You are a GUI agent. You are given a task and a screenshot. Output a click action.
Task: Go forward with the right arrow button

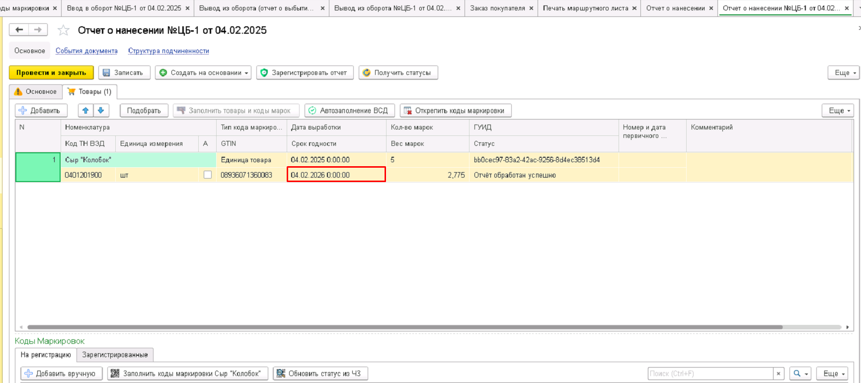tap(38, 30)
